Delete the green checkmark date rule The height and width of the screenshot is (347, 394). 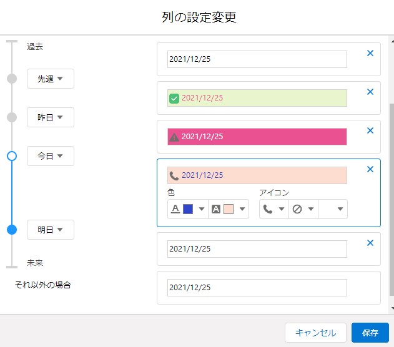tap(370, 92)
